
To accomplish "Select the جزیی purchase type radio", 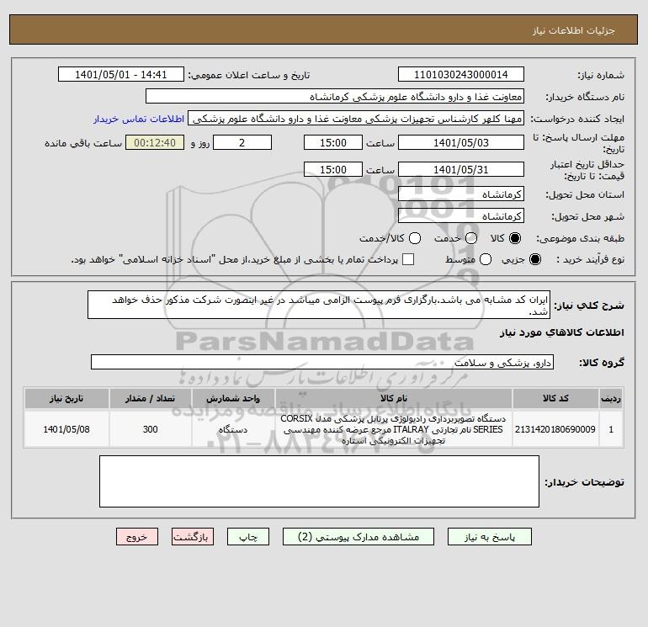I will pyautogui.click(x=534, y=259).
